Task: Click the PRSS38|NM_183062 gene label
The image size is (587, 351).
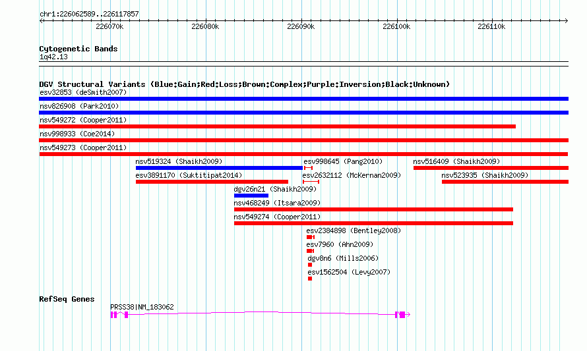Action: click(x=142, y=308)
